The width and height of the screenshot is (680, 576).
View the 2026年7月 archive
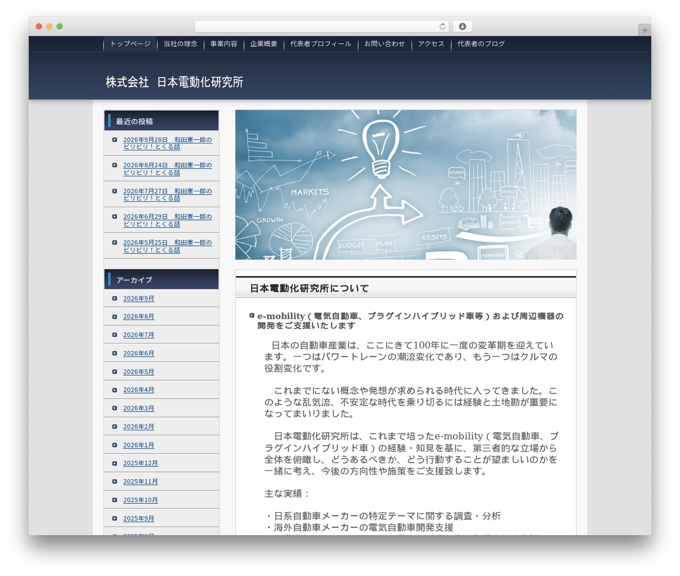point(139,335)
